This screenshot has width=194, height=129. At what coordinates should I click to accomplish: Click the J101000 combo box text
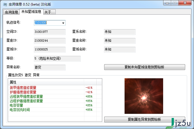[41, 23]
